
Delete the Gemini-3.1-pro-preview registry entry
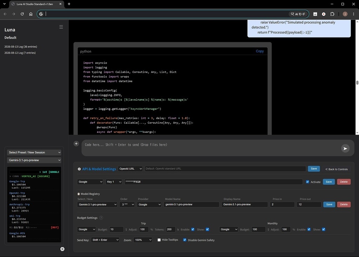coord(344,205)
